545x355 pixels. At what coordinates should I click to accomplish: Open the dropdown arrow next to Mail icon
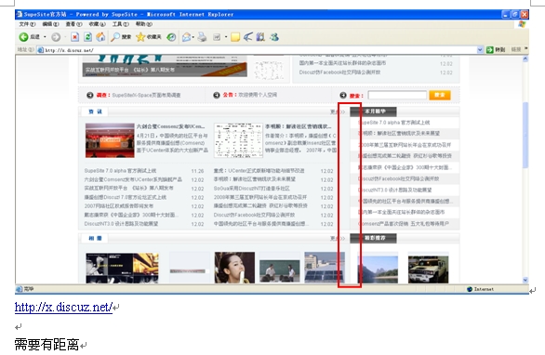coord(193,37)
